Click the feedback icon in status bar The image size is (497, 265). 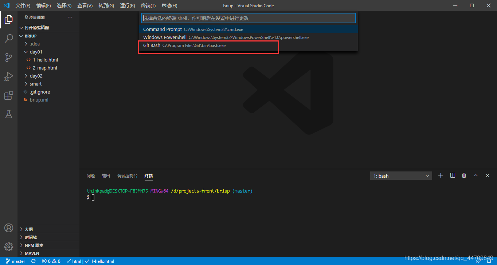478,261
